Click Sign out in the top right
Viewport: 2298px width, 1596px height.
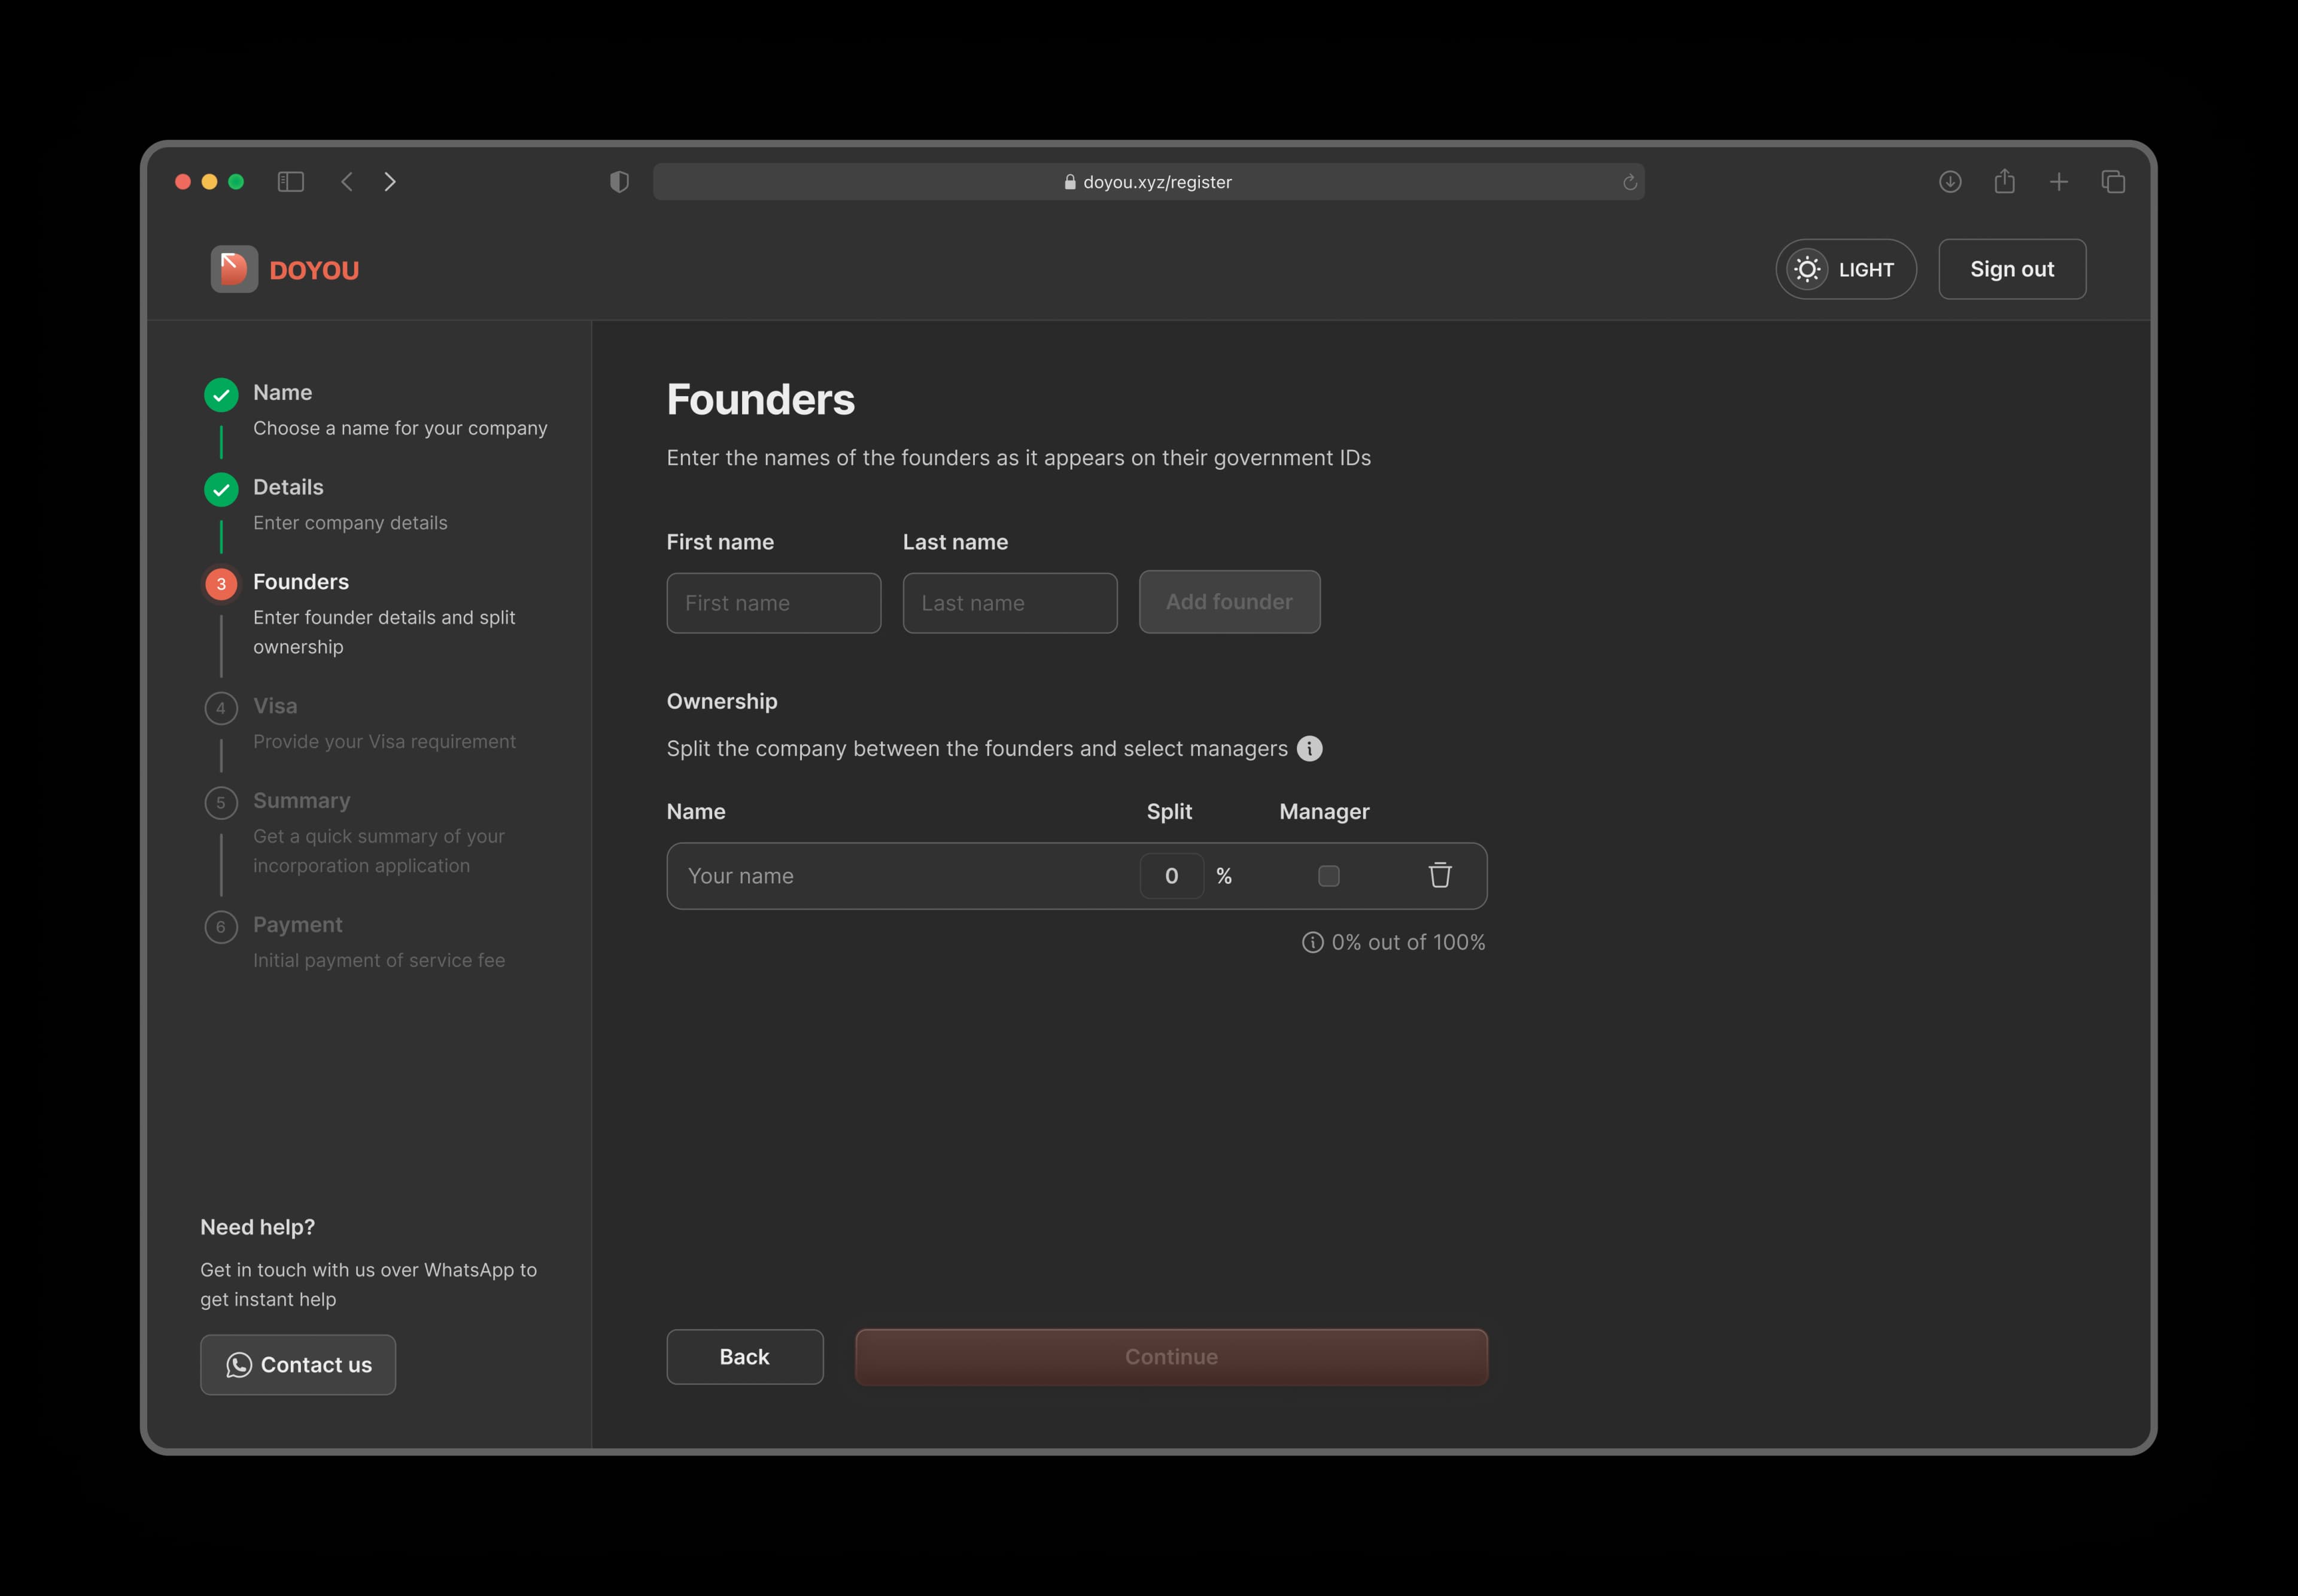point(2011,268)
